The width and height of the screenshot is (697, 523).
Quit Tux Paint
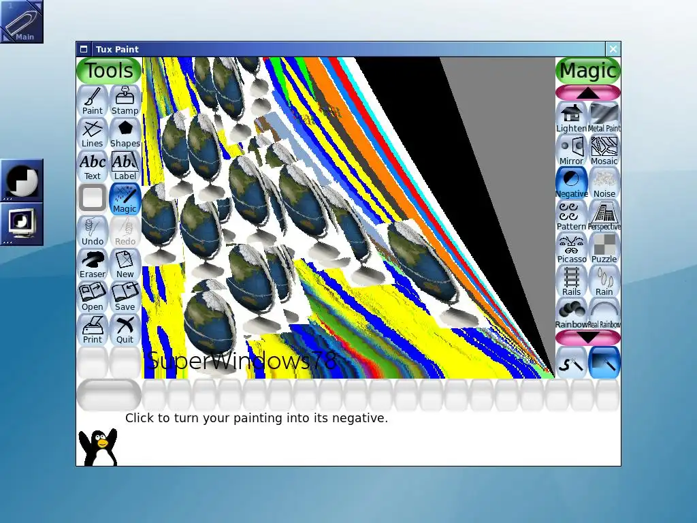point(125,330)
